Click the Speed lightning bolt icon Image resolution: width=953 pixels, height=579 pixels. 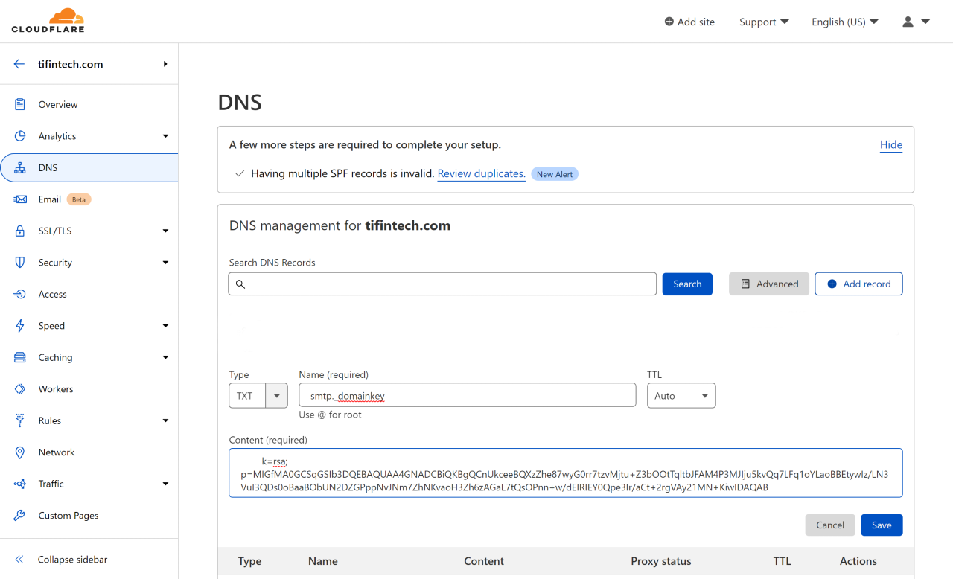20,326
